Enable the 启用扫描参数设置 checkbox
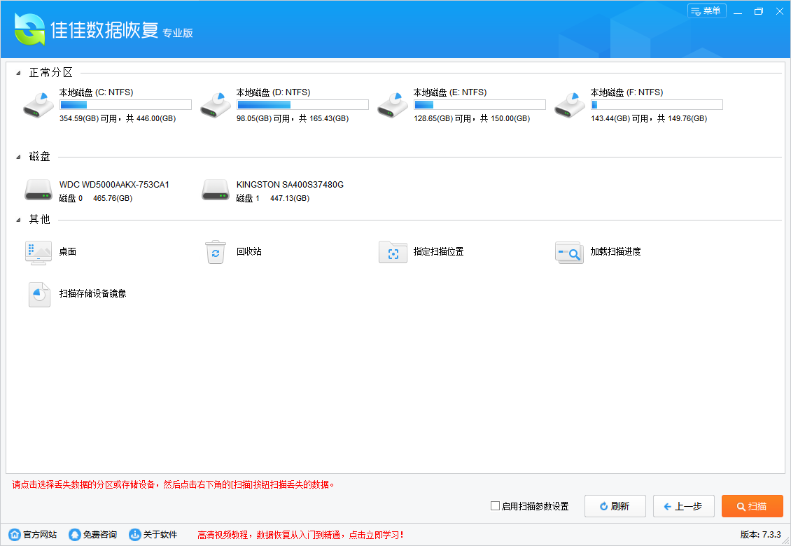This screenshot has width=791, height=546. 495,506
